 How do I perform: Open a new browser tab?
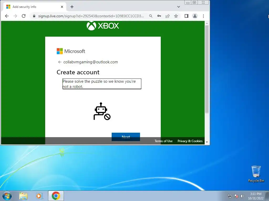72,7
